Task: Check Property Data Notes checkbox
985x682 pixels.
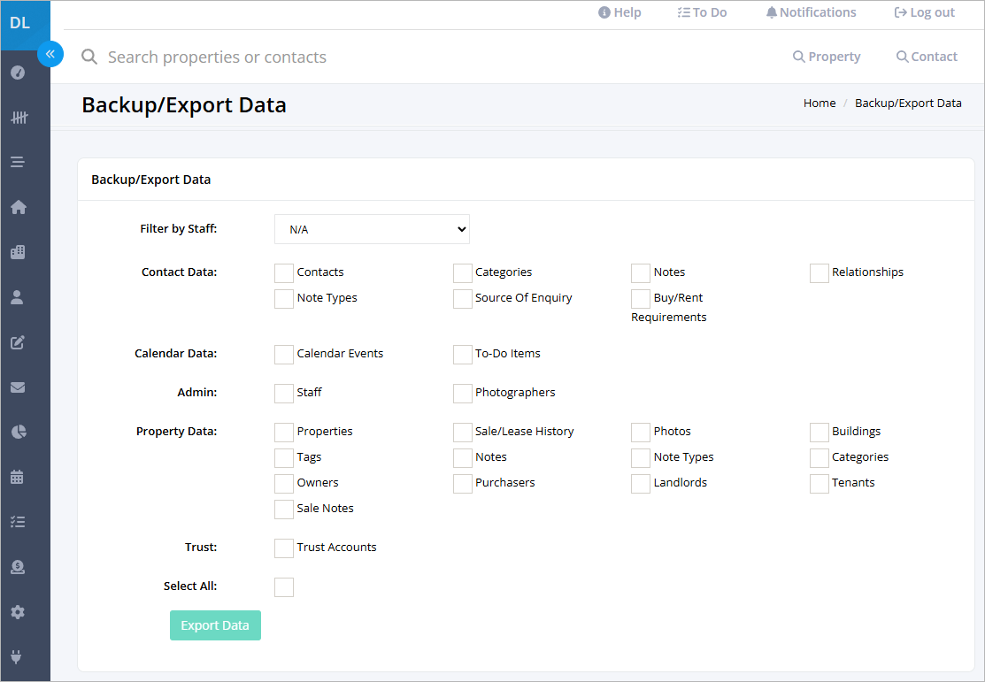Action: click(462, 458)
